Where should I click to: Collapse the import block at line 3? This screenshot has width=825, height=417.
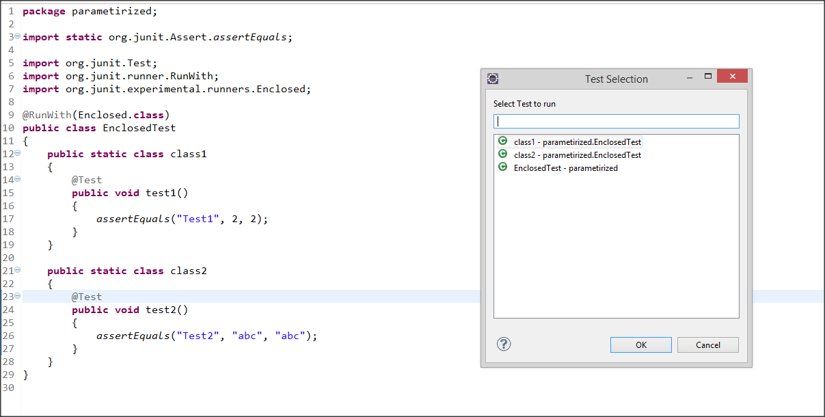tap(18, 37)
